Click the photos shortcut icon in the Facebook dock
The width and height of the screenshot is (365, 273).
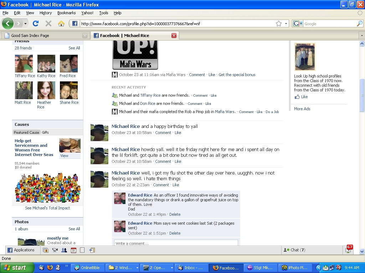tap(46, 250)
